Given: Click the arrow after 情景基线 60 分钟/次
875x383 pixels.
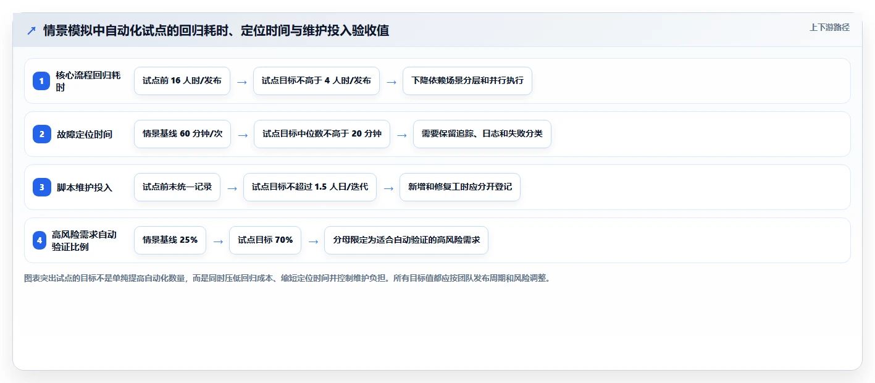Looking at the screenshot, I should pyautogui.click(x=243, y=135).
